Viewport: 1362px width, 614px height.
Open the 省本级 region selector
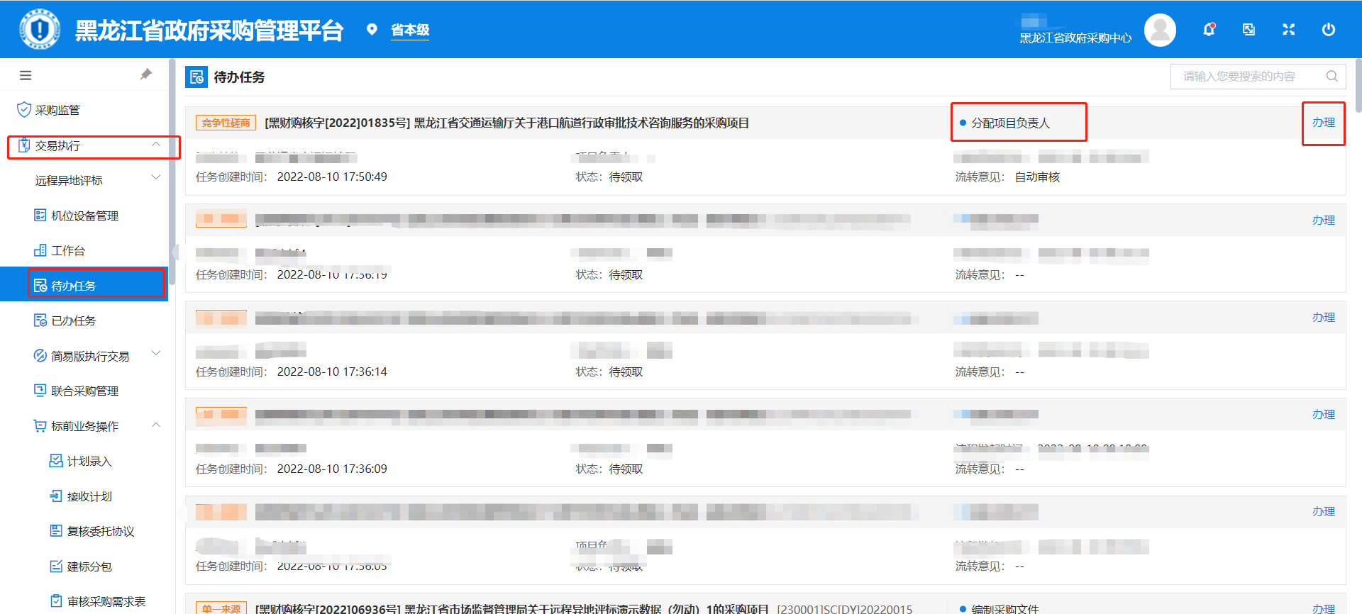tap(410, 30)
